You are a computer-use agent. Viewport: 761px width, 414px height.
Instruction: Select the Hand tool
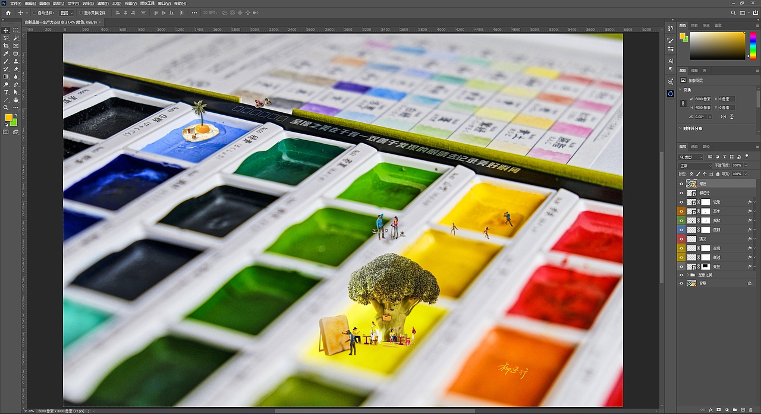coord(16,100)
